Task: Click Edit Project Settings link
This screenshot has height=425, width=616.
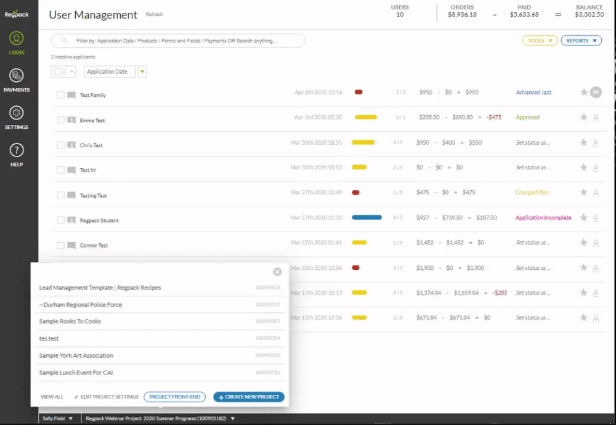Action: [x=107, y=397]
